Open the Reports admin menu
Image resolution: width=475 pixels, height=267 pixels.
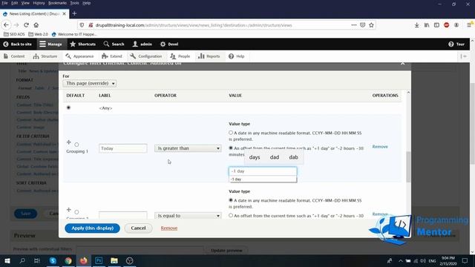209,56
